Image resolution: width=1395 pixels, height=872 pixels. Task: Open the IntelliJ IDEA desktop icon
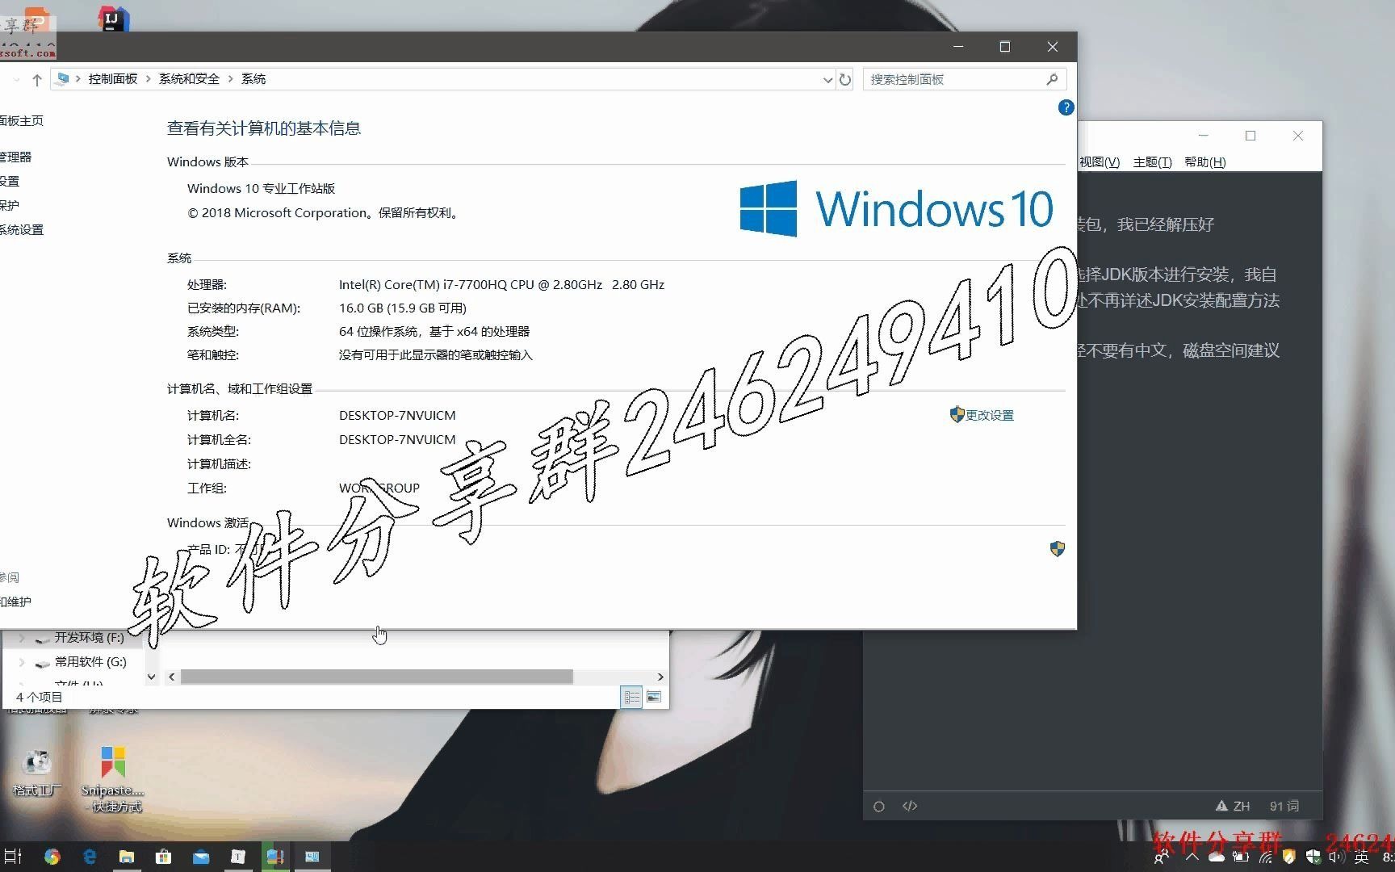point(113,18)
